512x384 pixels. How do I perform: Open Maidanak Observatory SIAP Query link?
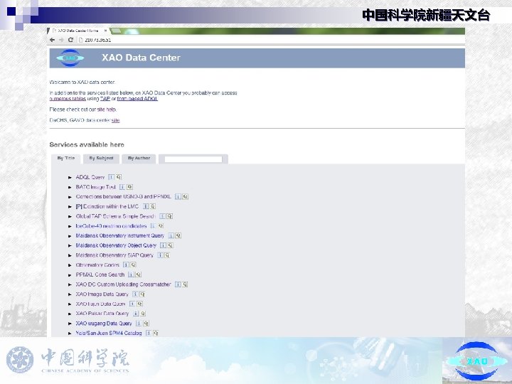(x=114, y=255)
